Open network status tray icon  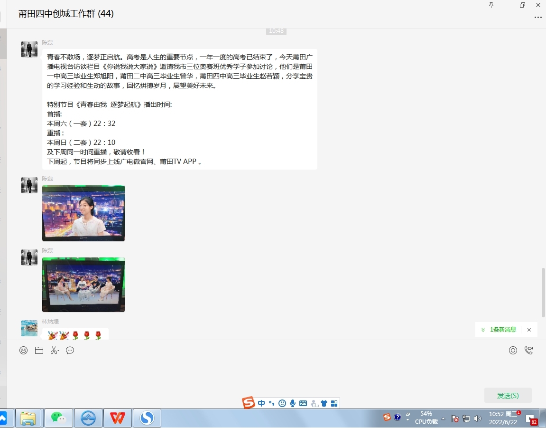[x=466, y=418]
